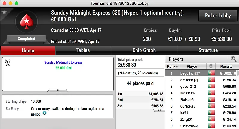The width and height of the screenshot is (239, 129).
Task: Open the Chip Graph tab
Action: click(144, 50)
